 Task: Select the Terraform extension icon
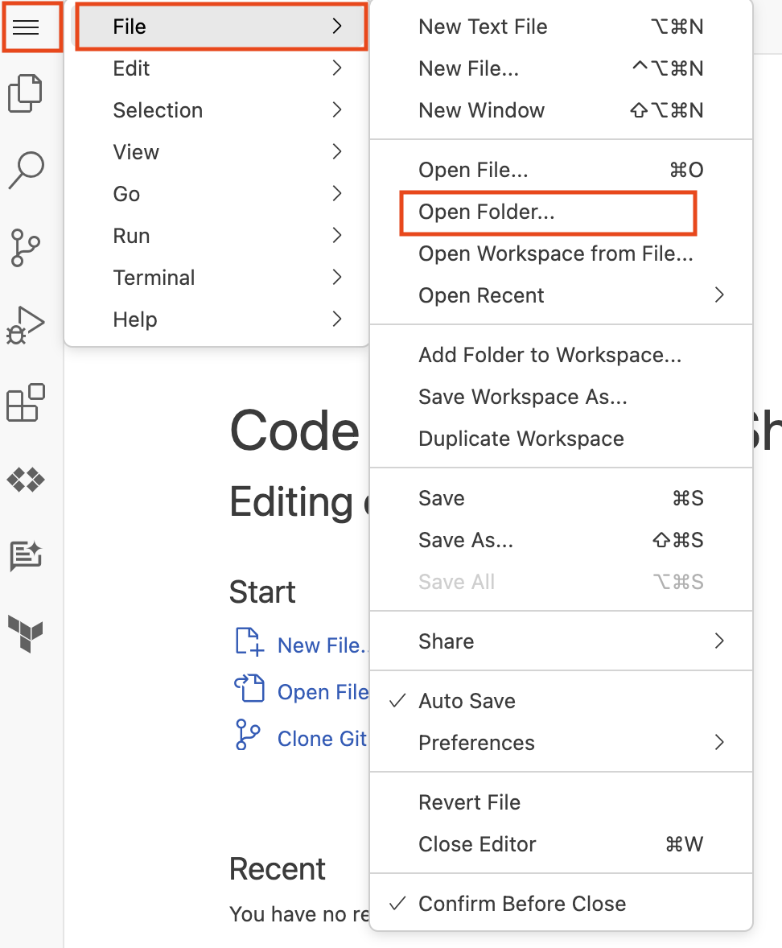click(26, 635)
